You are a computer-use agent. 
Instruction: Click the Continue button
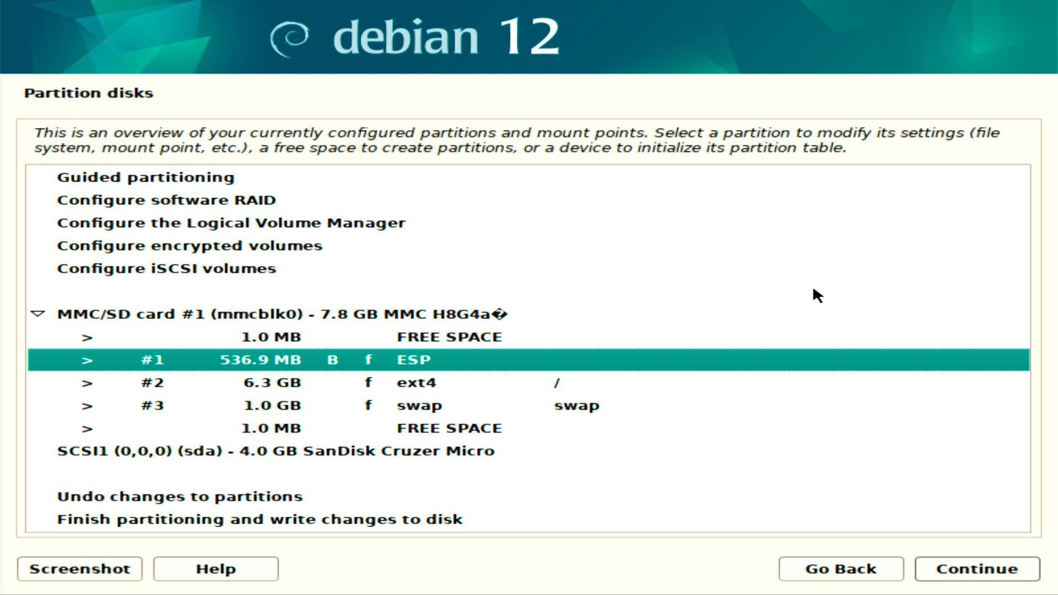(978, 569)
